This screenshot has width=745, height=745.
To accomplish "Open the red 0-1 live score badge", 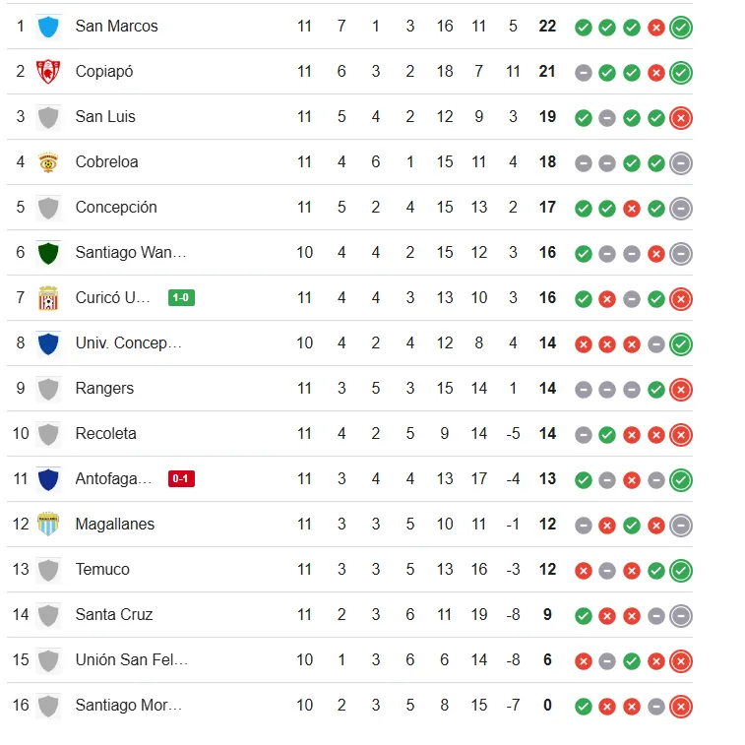I will [x=181, y=479].
